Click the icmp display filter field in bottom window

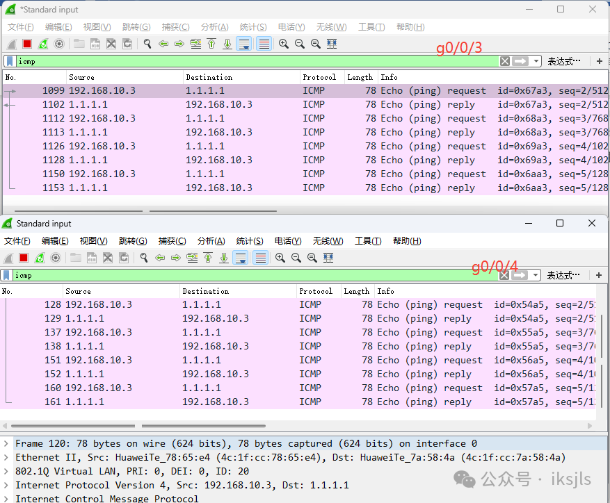click(x=243, y=275)
